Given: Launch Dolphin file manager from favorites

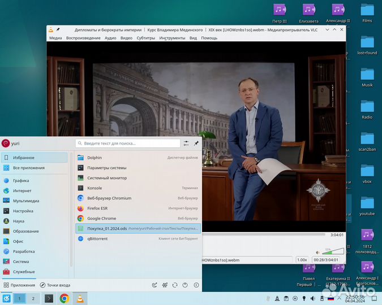Looking at the screenshot, I should coord(95,158).
